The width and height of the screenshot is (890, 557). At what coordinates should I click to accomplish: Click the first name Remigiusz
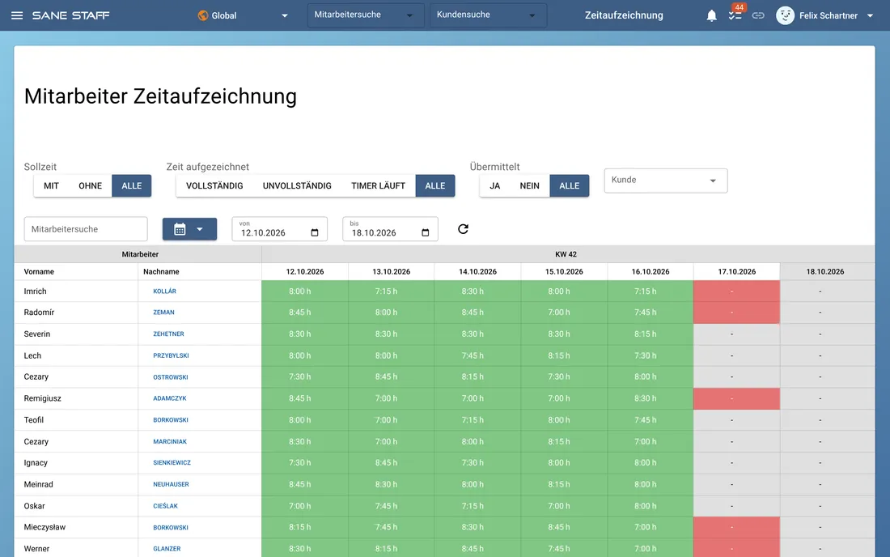(x=43, y=398)
